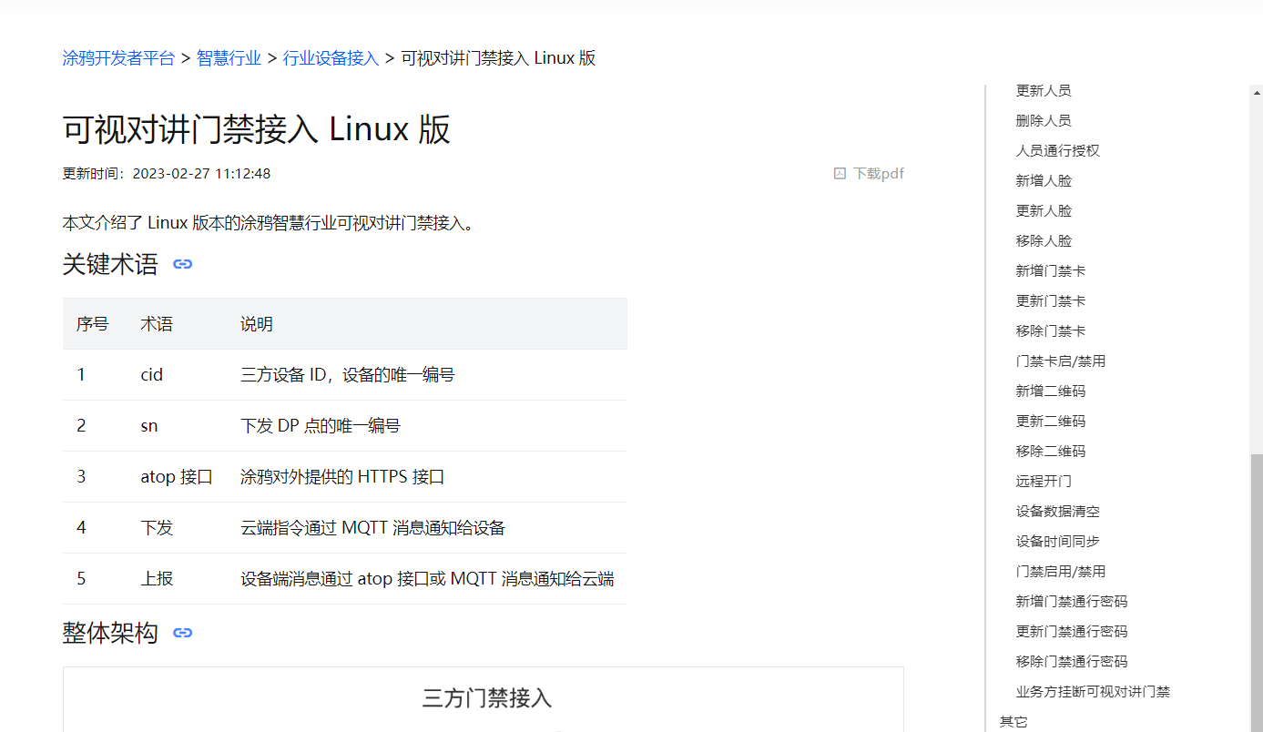Click the 更新时间 timestamp text
Screen dimensions: 1263x732
pos(167,173)
